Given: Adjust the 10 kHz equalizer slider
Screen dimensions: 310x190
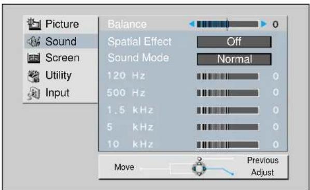Looking at the screenshot, I should (x=228, y=145).
